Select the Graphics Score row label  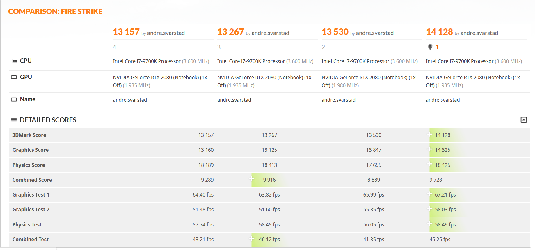tap(30, 150)
